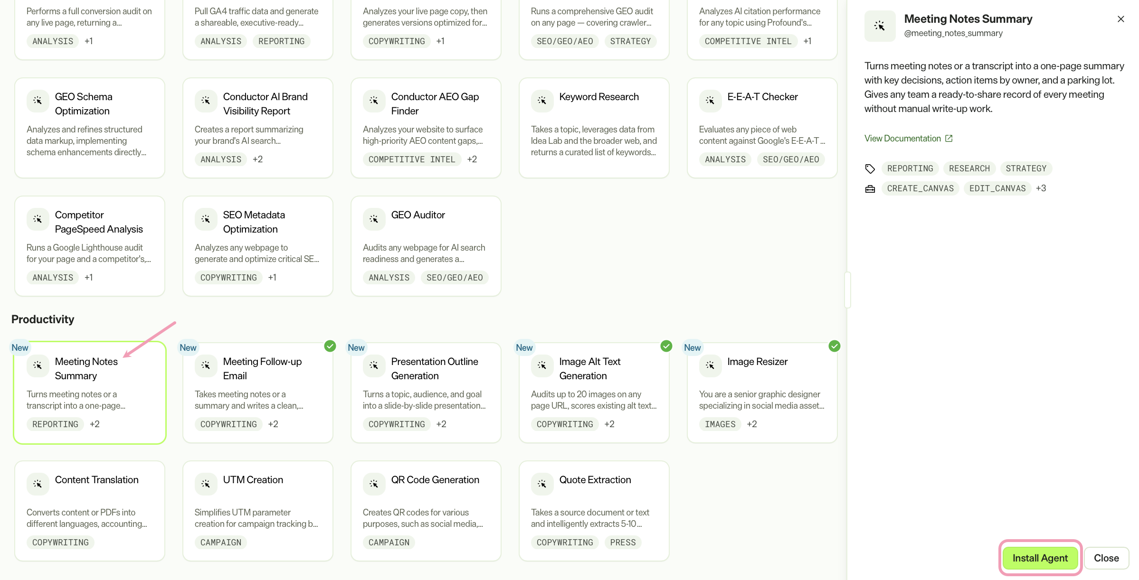Expand +2 tags on Meeting Follow-up Email card
Screen dimensions: 1139x580
click(x=273, y=424)
